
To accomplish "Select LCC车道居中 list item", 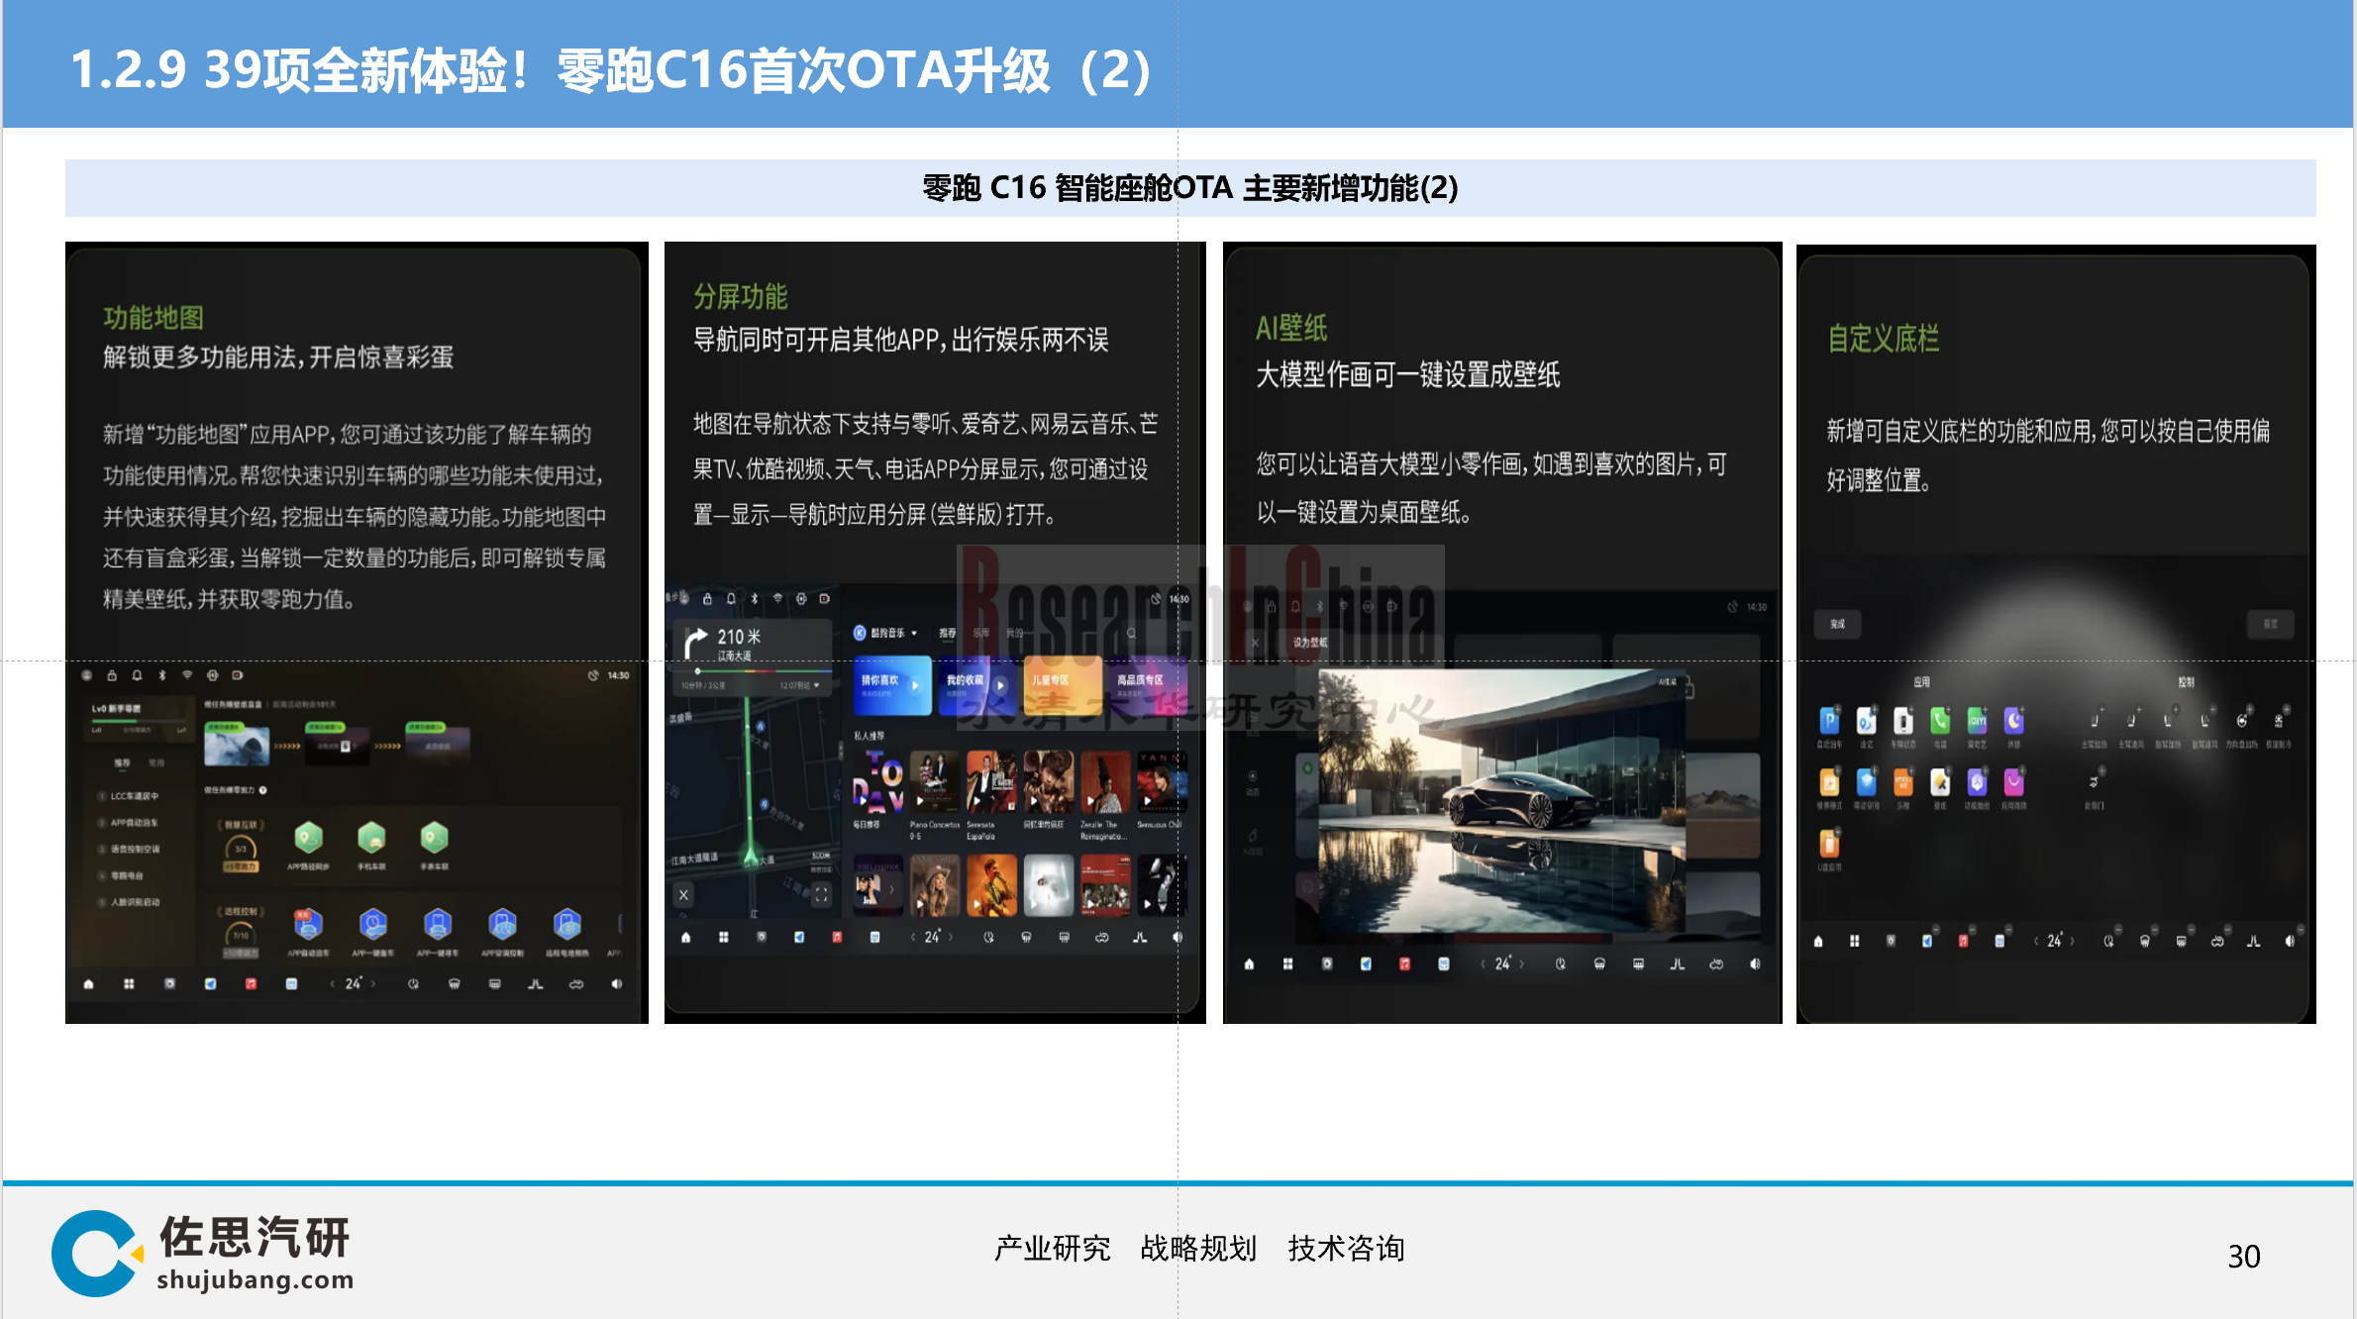I will [x=130, y=796].
